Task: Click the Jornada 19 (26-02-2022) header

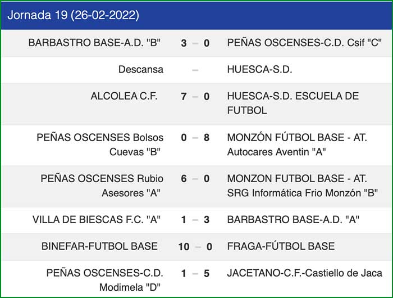Action: 74,15
